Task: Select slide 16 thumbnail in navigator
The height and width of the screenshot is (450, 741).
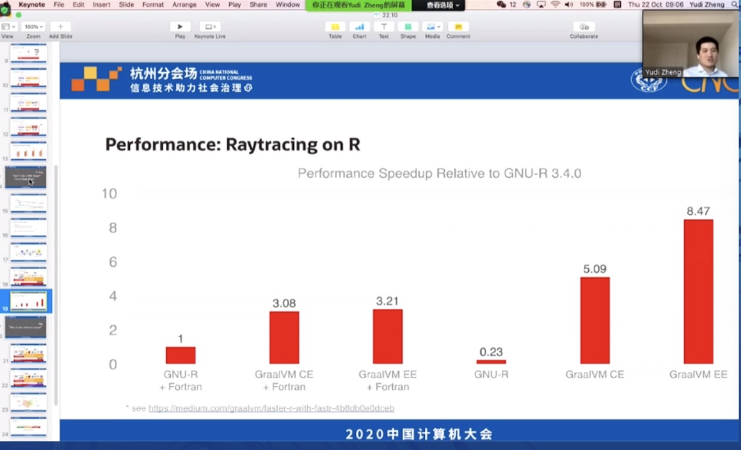Action: tap(28, 227)
